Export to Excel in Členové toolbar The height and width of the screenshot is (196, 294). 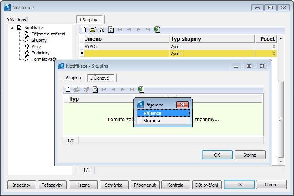point(141,90)
